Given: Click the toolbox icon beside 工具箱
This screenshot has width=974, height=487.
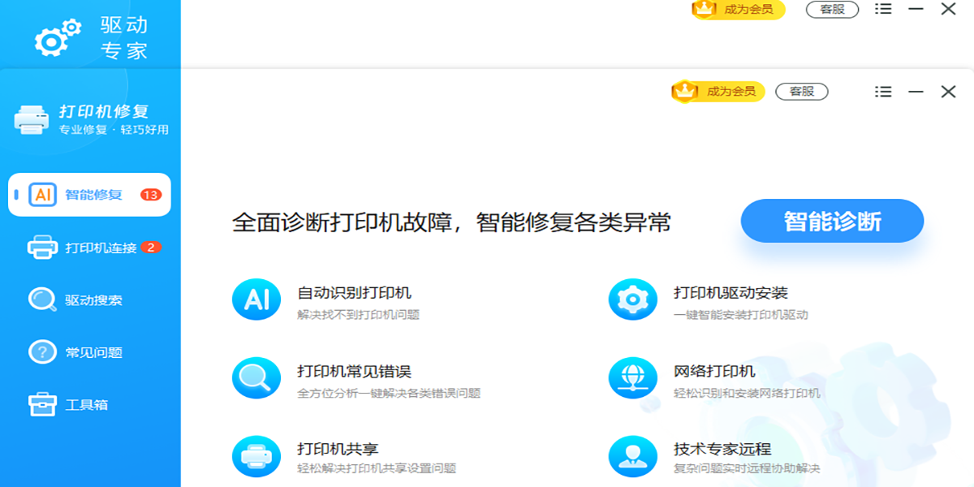Looking at the screenshot, I should point(42,404).
